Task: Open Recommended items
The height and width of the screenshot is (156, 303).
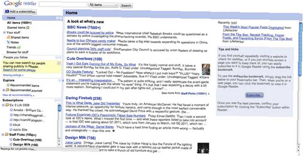Action: point(25,85)
